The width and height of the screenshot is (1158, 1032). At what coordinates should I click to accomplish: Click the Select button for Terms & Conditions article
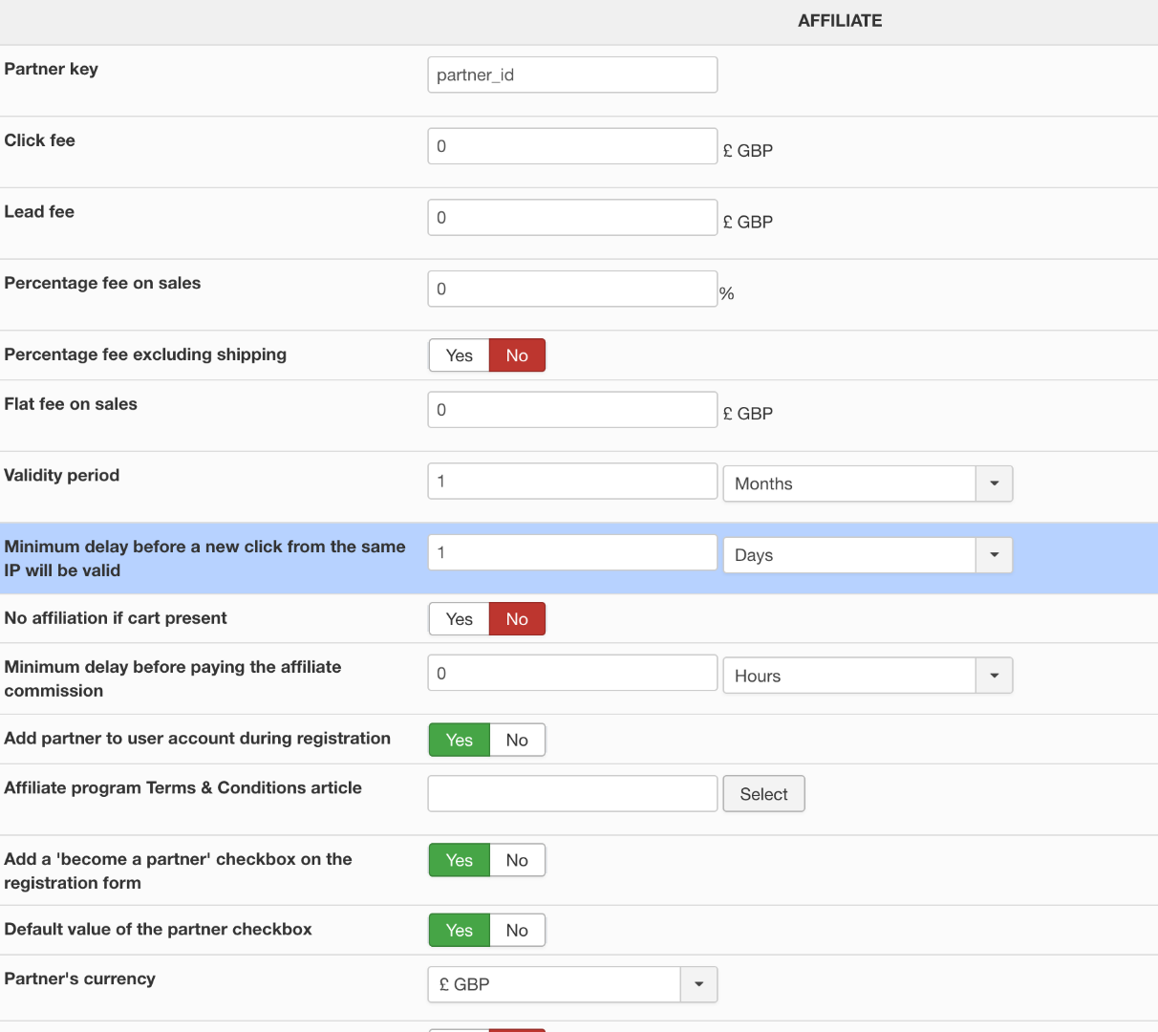pos(763,794)
